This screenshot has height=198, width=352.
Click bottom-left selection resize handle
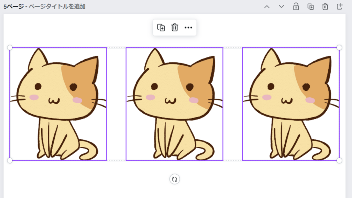tap(10, 161)
